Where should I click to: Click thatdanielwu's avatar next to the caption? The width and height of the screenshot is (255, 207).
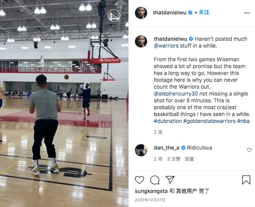[x=141, y=41]
